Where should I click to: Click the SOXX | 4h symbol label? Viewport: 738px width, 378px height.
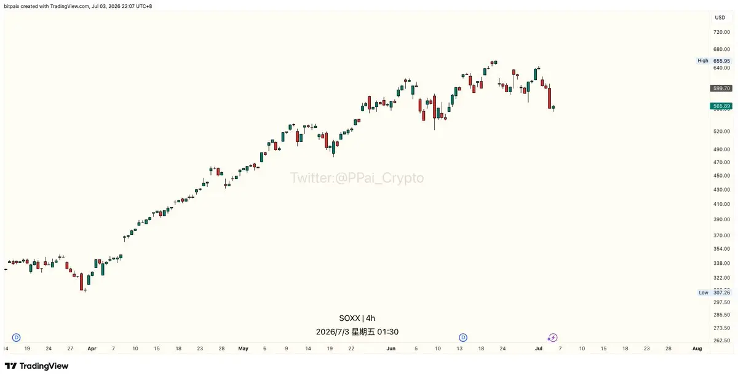coord(357,318)
